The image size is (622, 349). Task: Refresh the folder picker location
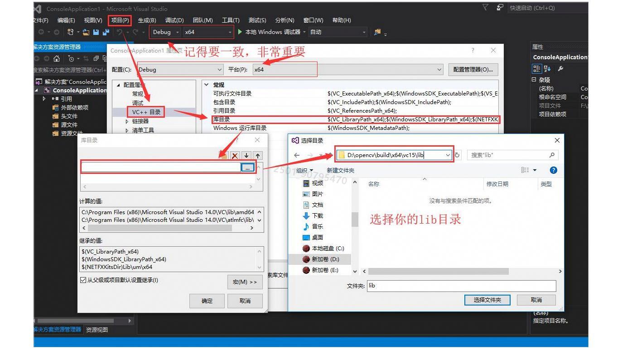[x=458, y=155]
